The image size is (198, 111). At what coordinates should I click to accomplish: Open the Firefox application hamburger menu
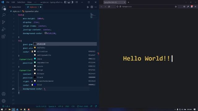coord(195,6)
